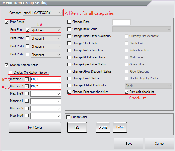Toggle the Currently Not Available checkbox
Image resolution: width=175 pixels, height=151 pixels.
coord(126,36)
